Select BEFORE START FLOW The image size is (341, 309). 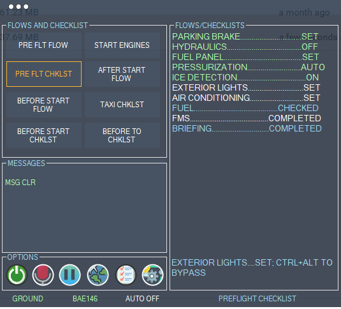tap(44, 105)
